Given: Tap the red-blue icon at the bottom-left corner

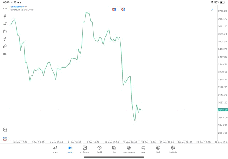Looking at the screenshot, I should 5,138.
